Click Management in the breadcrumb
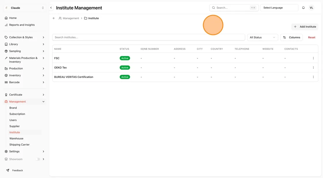Viewport: 323px width, 178px height. [71, 18]
